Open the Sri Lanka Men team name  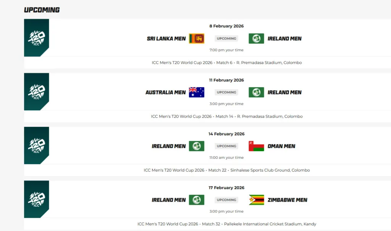(x=166, y=39)
